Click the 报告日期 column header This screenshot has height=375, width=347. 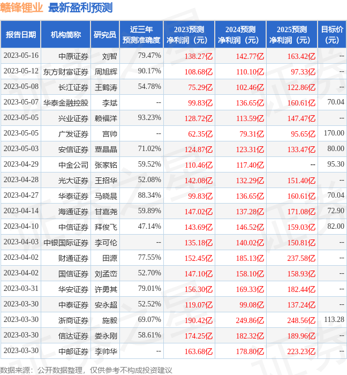coord(21,35)
